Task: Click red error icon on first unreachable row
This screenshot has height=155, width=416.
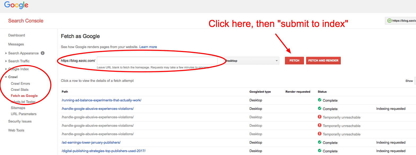Action: click(x=320, y=117)
